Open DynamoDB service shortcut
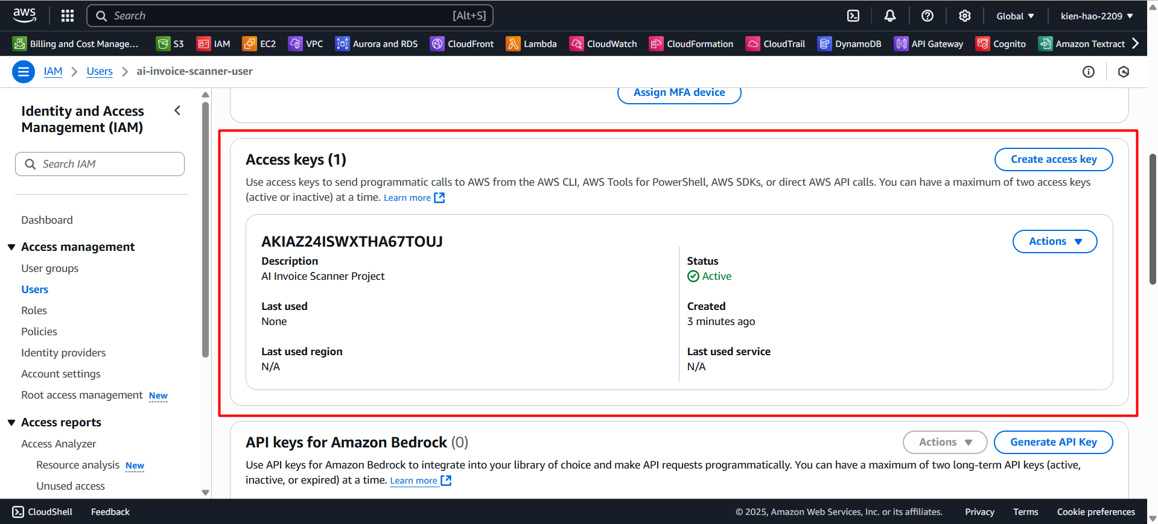Viewport: 1158px width, 524px height. point(849,43)
